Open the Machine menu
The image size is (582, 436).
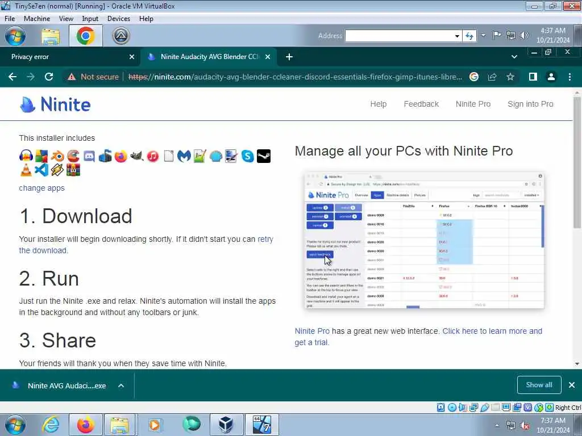pos(37,19)
